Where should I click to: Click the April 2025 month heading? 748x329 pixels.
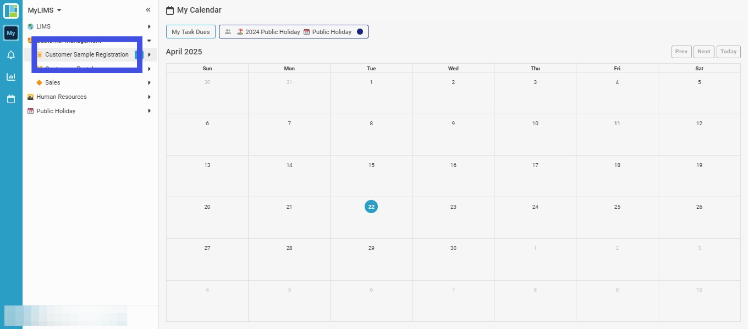click(x=184, y=52)
